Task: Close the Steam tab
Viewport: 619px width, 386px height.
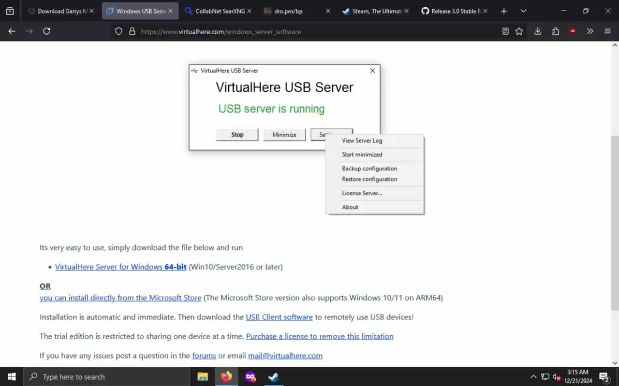Action: pos(406,11)
